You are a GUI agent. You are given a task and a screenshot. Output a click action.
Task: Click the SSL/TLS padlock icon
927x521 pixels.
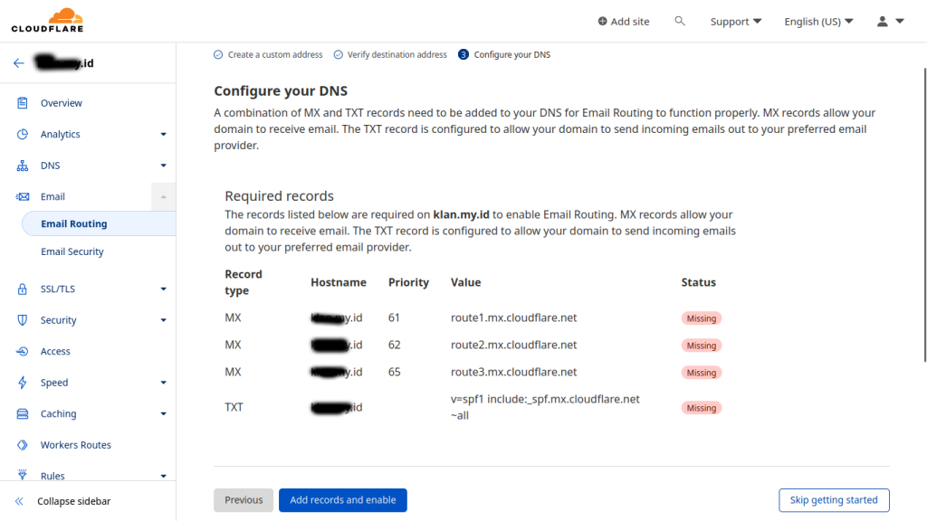23,289
